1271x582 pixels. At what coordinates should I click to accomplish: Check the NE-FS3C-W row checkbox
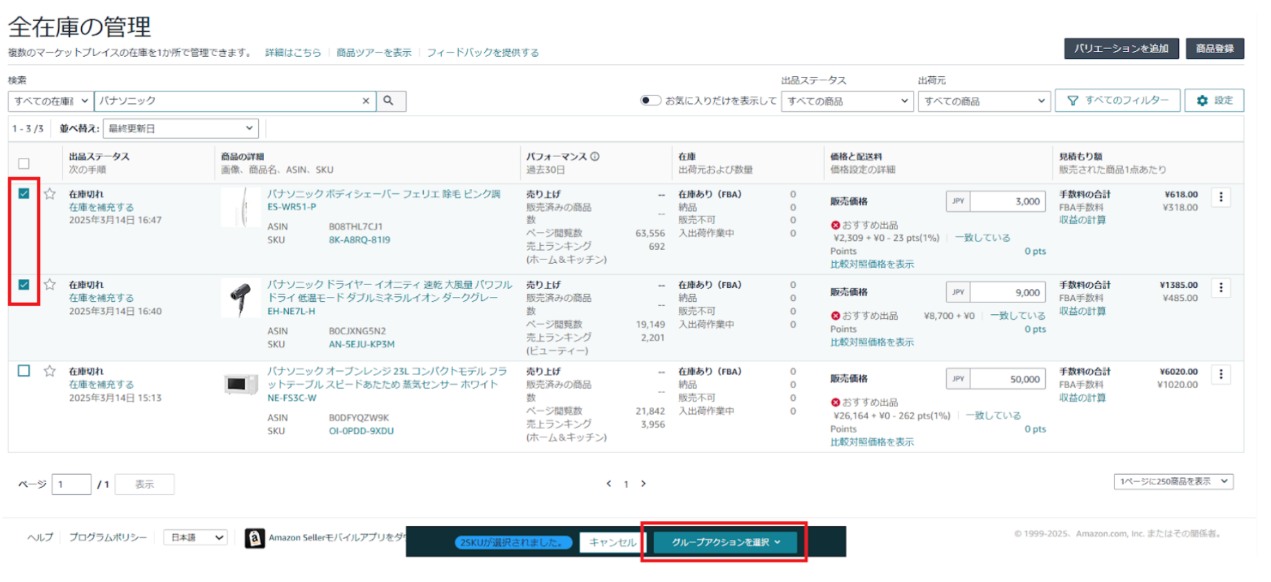[x=24, y=371]
